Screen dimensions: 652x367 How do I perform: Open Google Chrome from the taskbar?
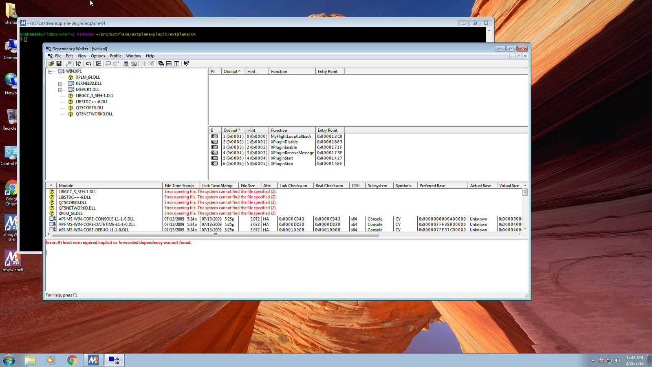pyautogui.click(x=72, y=360)
